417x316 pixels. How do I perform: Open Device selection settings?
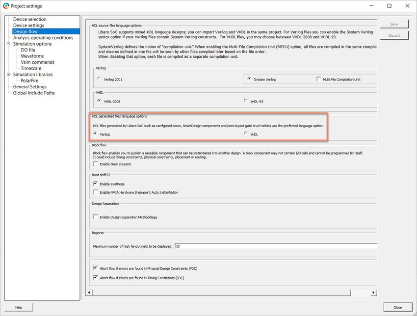(x=30, y=19)
